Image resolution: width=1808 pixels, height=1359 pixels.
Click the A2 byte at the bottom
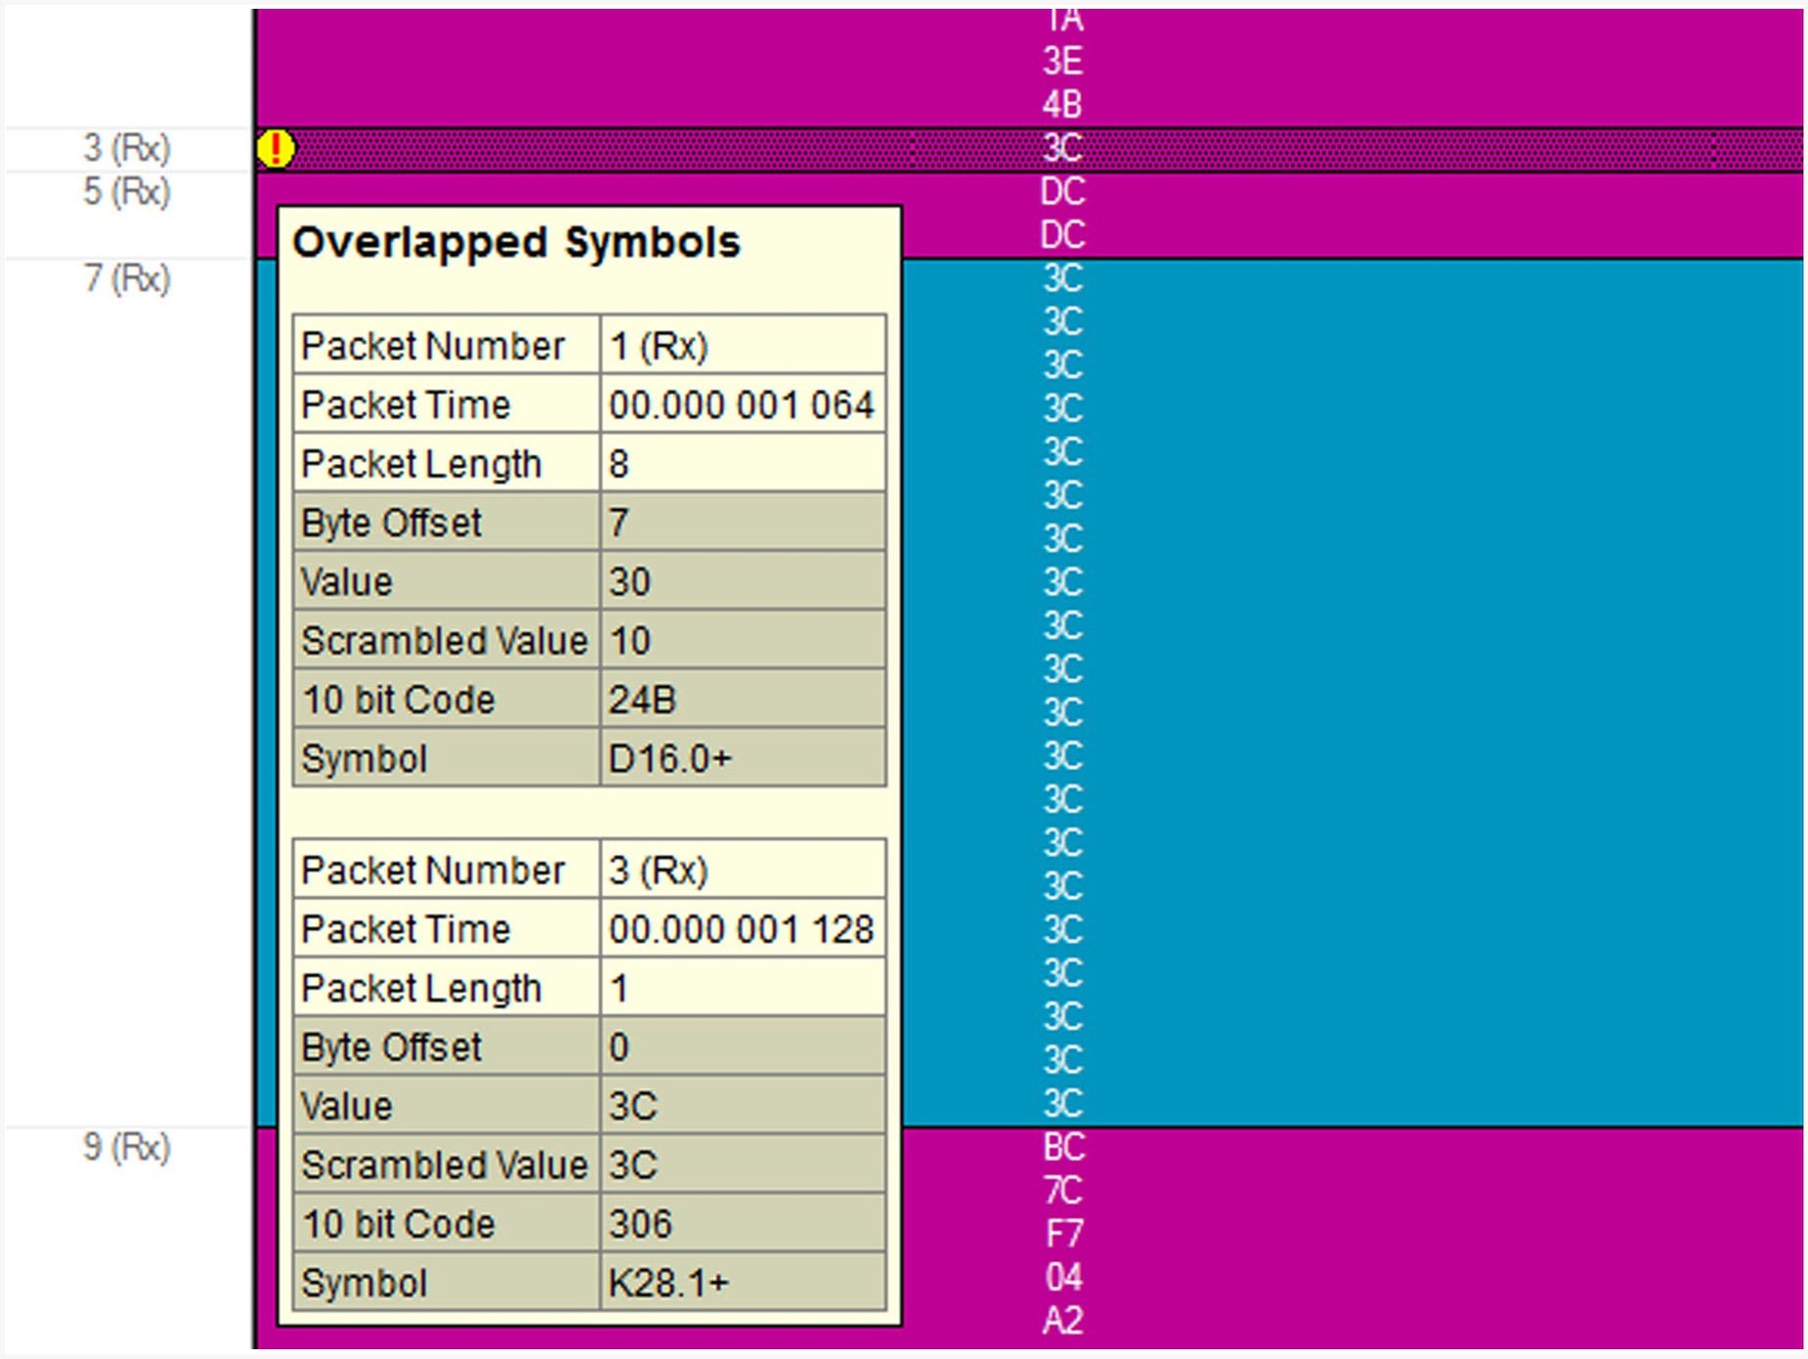pyautogui.click(x=1063, y=1321)
